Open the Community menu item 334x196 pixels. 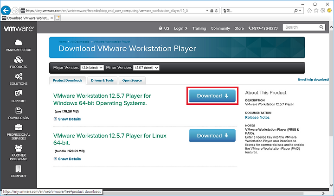[220, 28]
